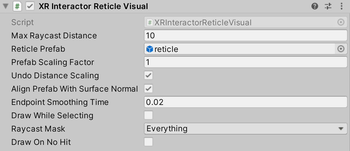Viewport: 350px width, 151px height.
Task: Click the Max Raycast Distance label
Action: tap(54, 36)
